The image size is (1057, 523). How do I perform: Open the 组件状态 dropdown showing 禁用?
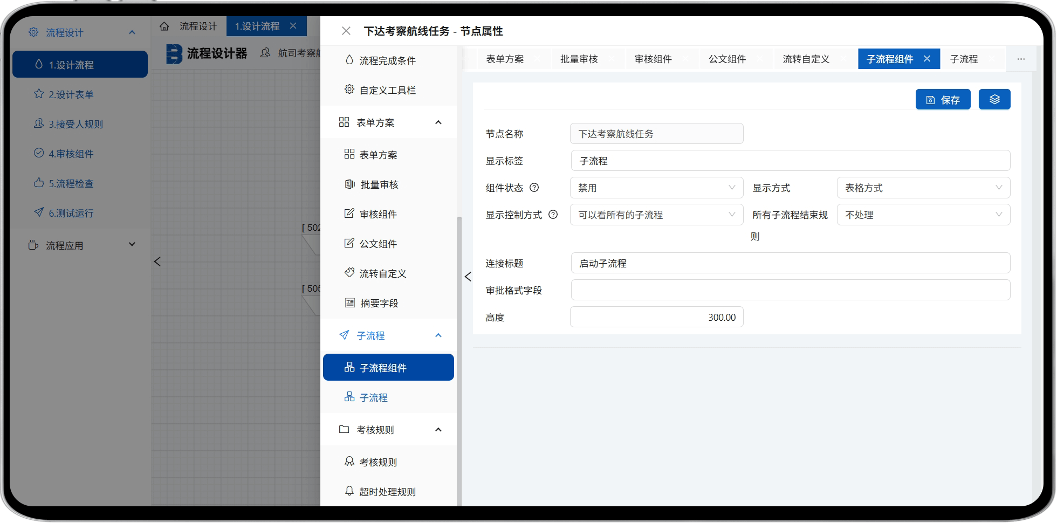tap(656, 188)
